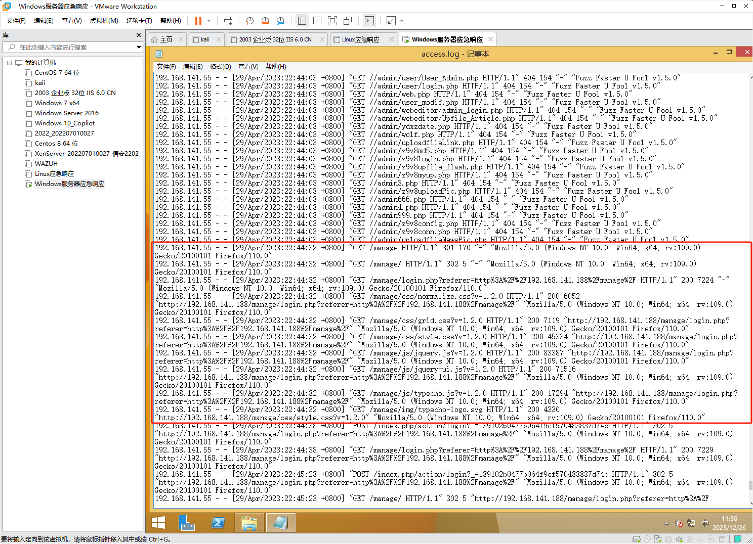753x544 pixels.
Task: Open the guest Windows Start button
Action: (x=158, y=523)
